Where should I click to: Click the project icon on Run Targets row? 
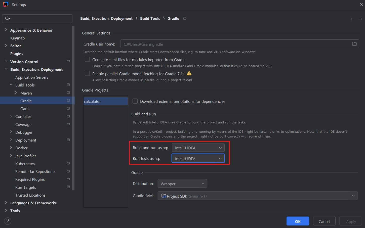68,187
